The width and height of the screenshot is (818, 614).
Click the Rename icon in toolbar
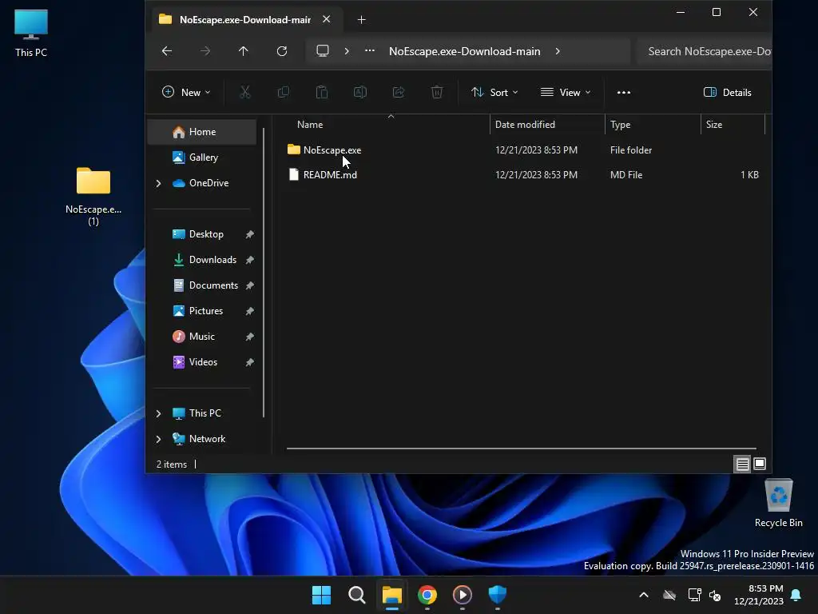tap(360, 93)
